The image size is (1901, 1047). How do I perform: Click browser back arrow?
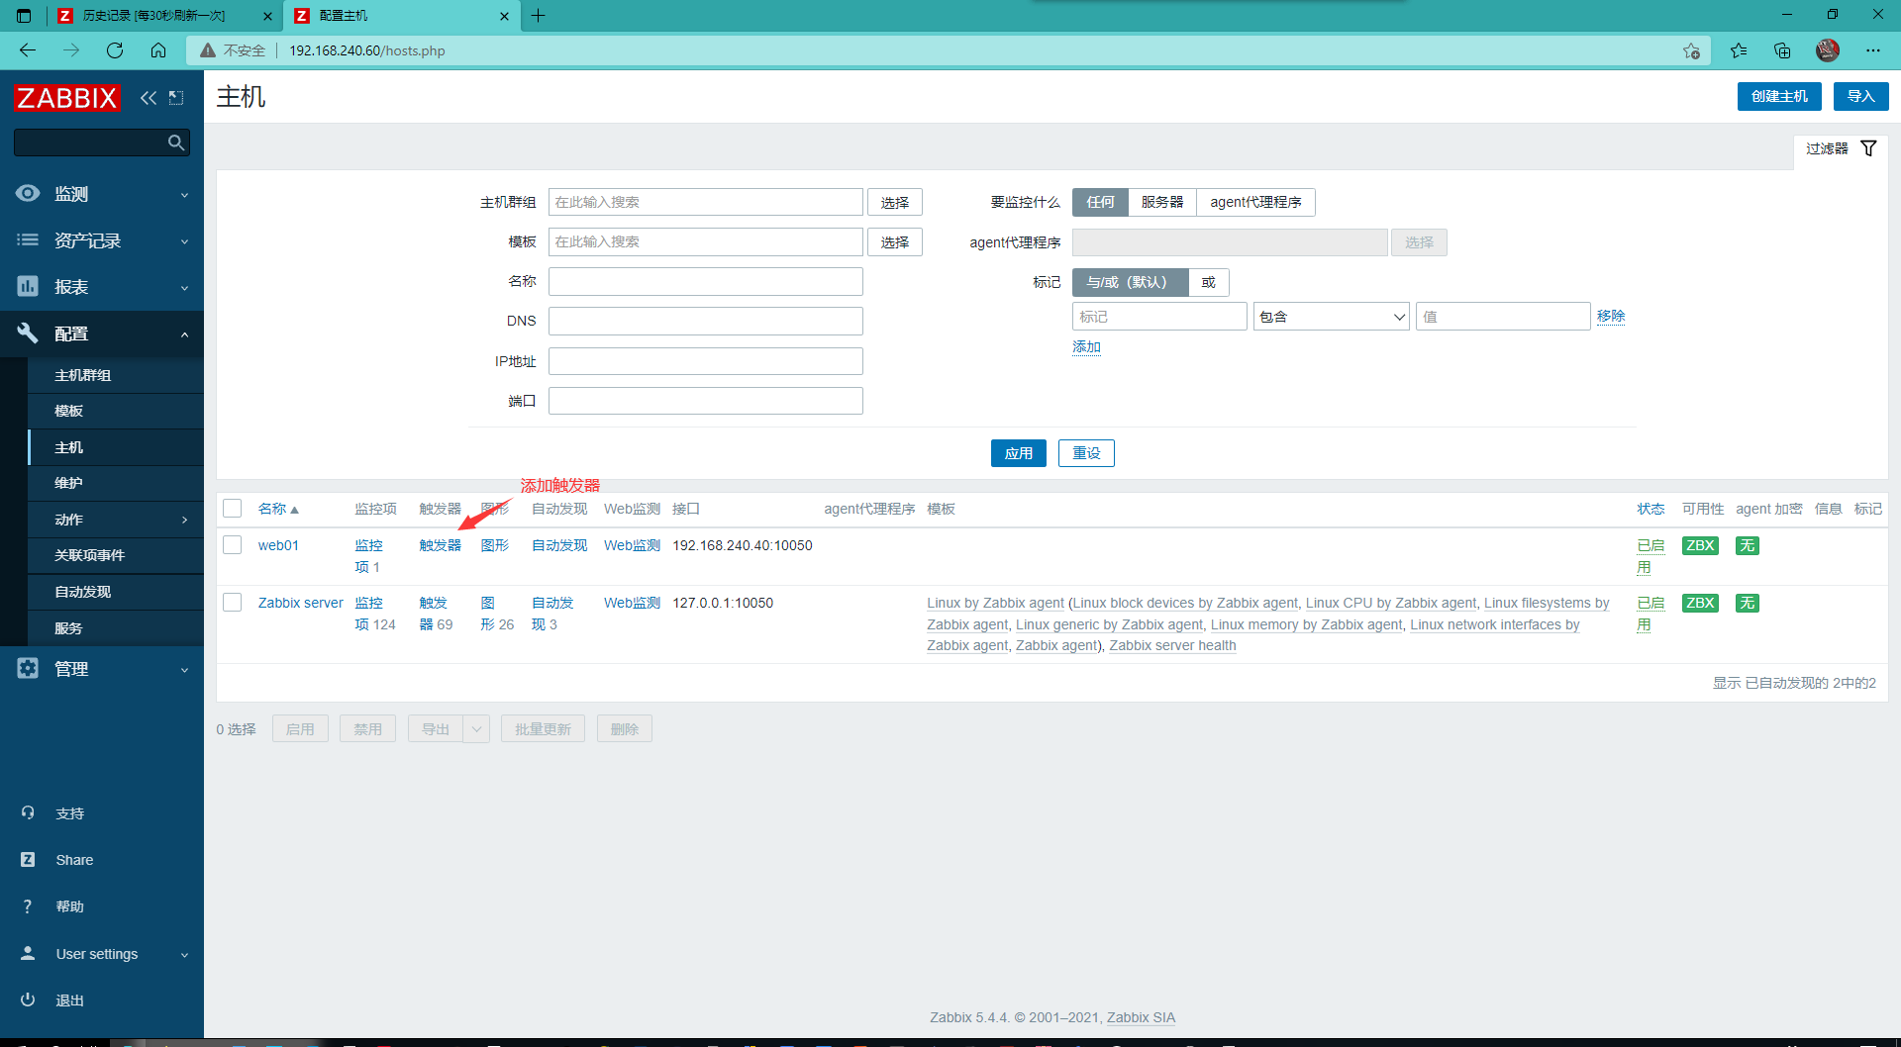[x=28, y=50]
